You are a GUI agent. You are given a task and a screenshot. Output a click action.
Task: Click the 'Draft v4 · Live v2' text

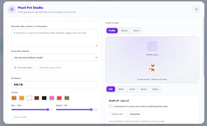119,101
